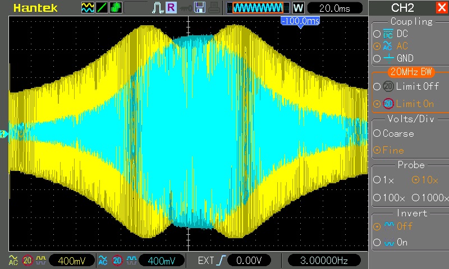
Task: Close the CH2 side menu
Action: (x=441, y=8)
